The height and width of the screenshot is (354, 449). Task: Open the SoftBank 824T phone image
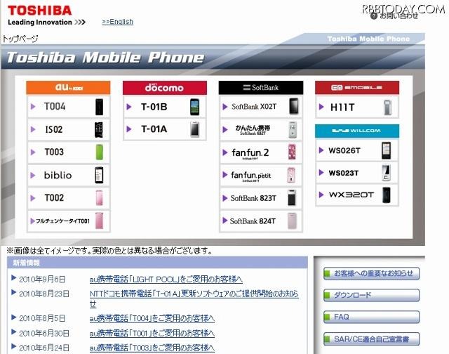pyautogui.click(x=292, y=221)
